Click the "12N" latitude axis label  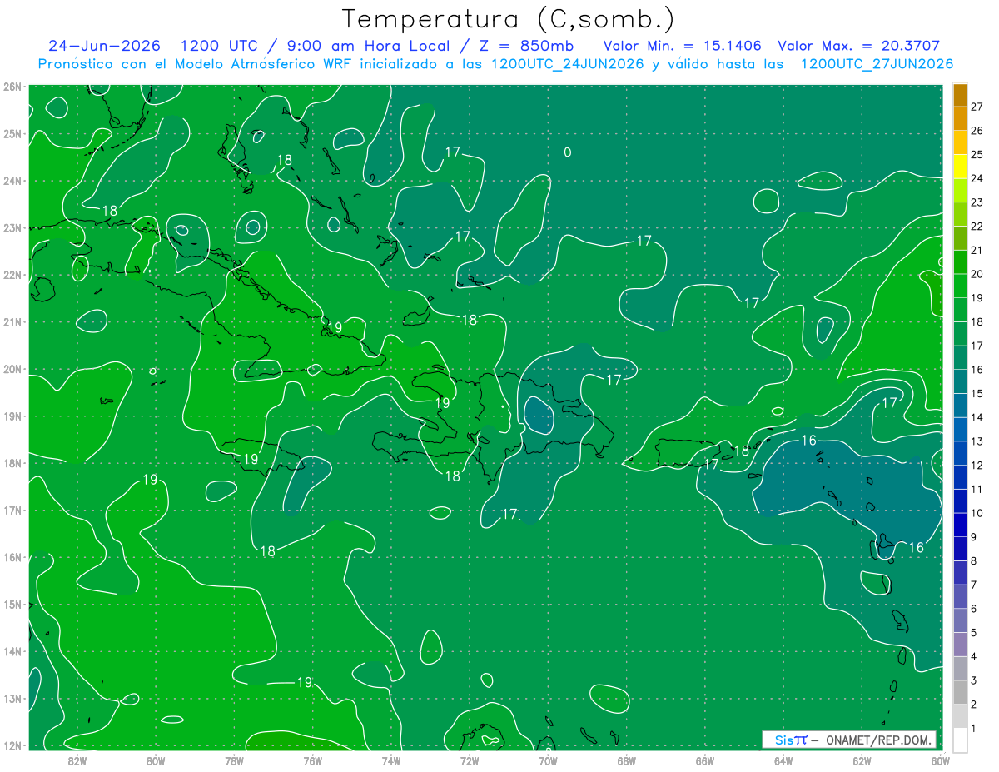coord(12,745)
